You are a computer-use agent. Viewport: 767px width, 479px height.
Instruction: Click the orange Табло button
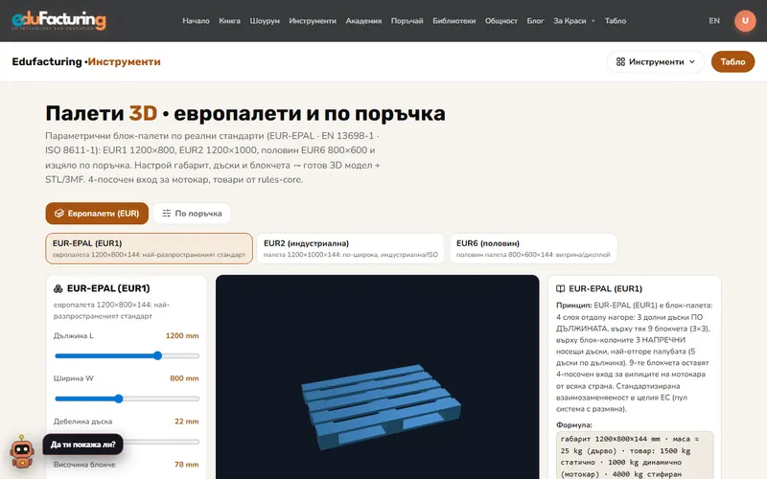pyautogui.click(x=732, y=61)
